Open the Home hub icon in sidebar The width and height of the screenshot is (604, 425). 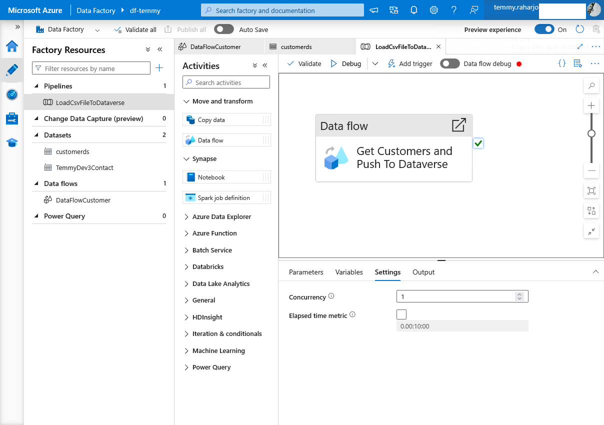click(12, 46)
